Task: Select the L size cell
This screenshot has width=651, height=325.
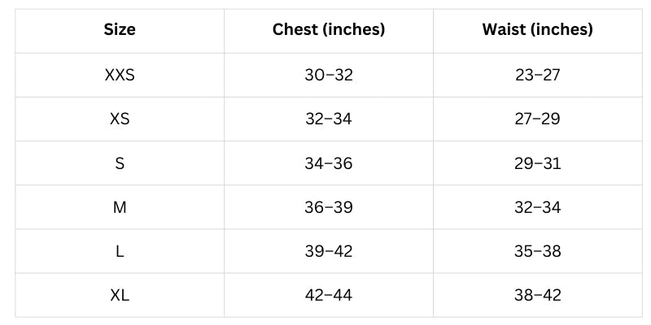Action: (x=120, y=251)
